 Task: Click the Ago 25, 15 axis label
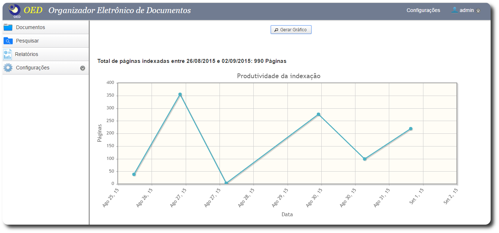[x=110, y=197]
